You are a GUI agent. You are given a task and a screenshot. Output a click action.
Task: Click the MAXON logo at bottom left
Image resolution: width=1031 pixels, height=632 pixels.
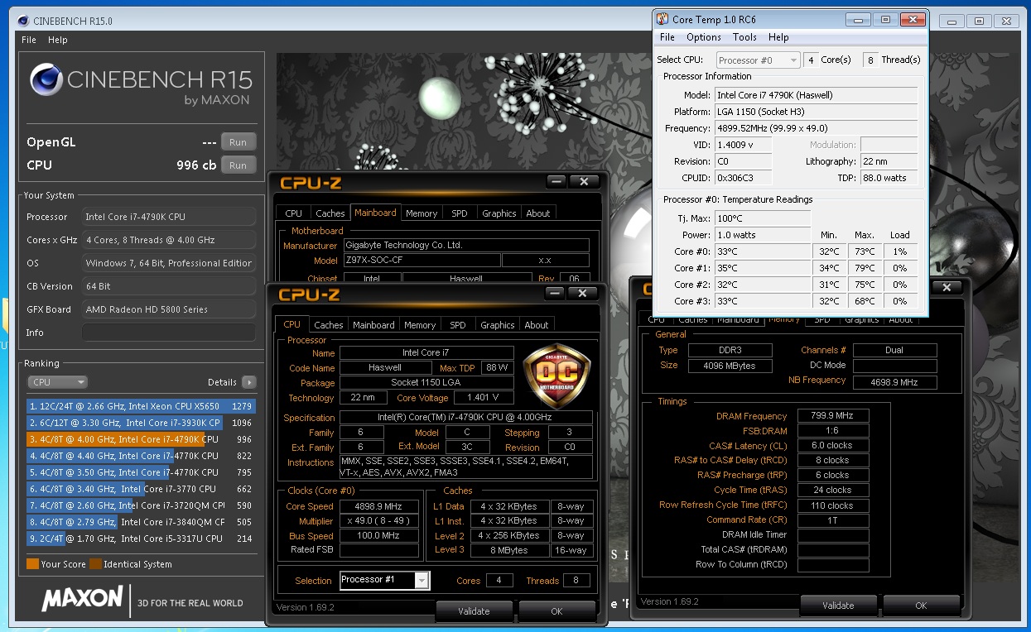(x=81, y=601)
